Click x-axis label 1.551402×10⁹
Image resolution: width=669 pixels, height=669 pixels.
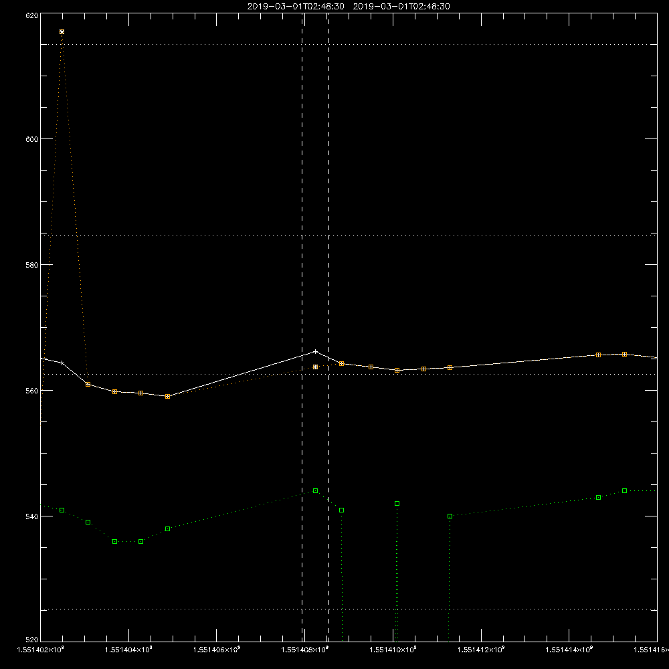[41, 650]
